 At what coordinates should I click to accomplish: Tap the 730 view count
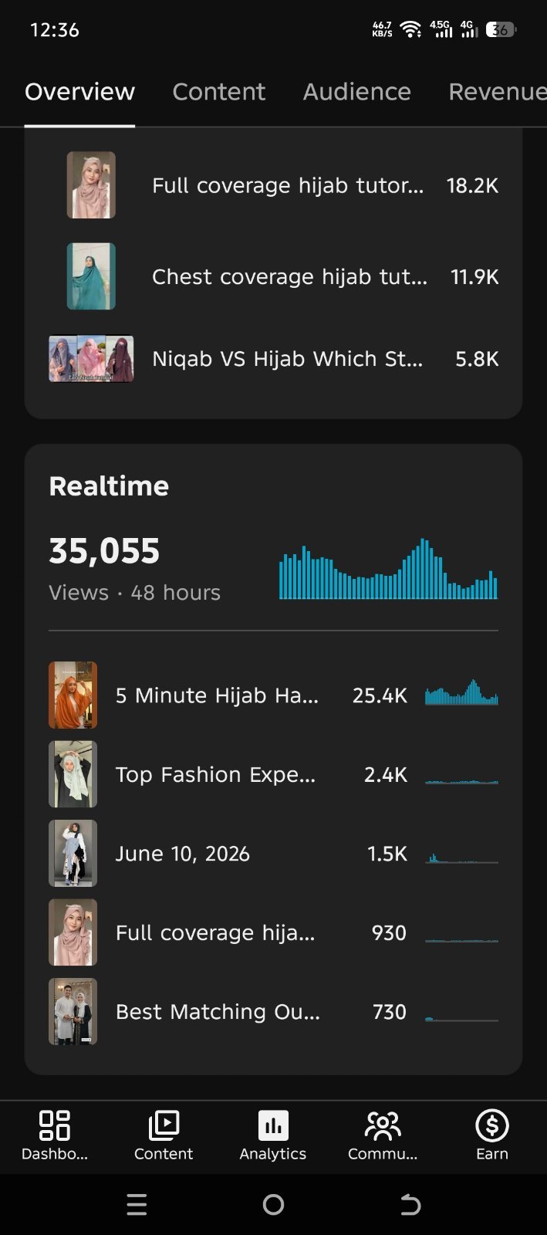390,1012
